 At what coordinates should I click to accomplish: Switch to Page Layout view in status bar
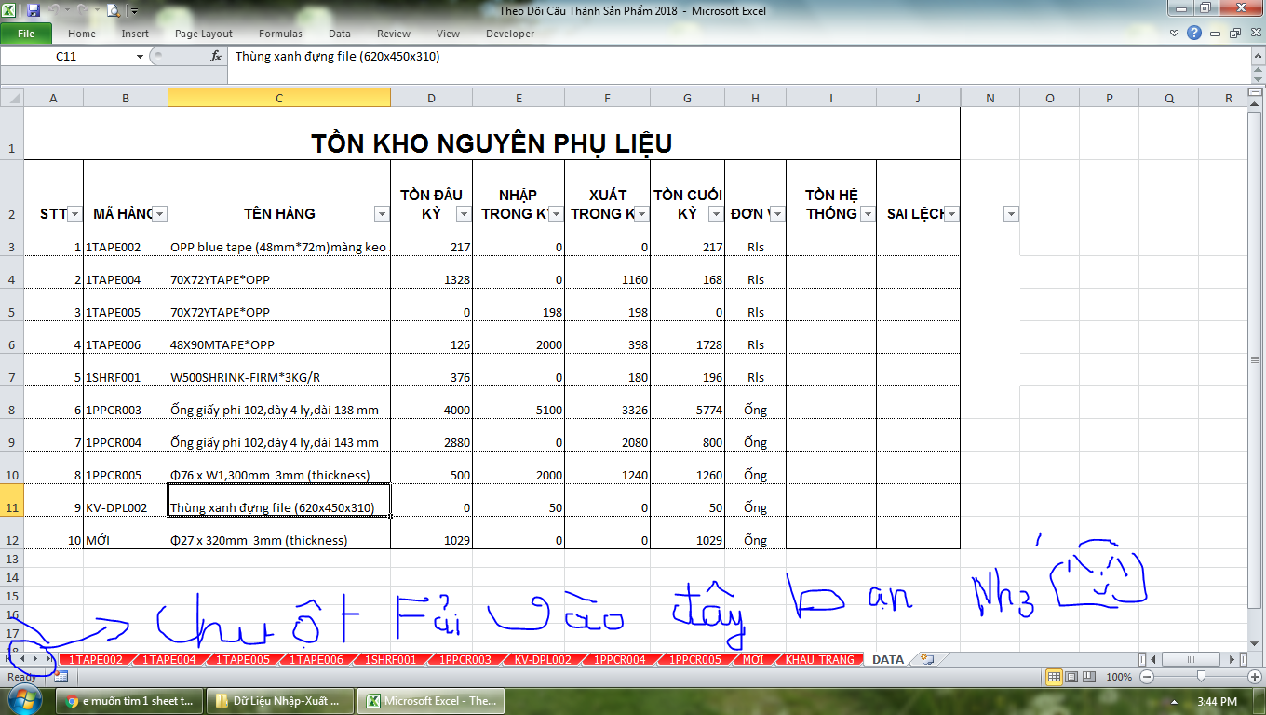coord(1071,677)
